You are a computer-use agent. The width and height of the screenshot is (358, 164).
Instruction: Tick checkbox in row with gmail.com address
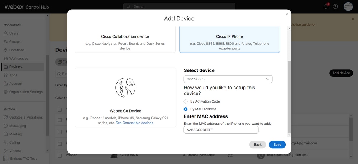(60, 144)
